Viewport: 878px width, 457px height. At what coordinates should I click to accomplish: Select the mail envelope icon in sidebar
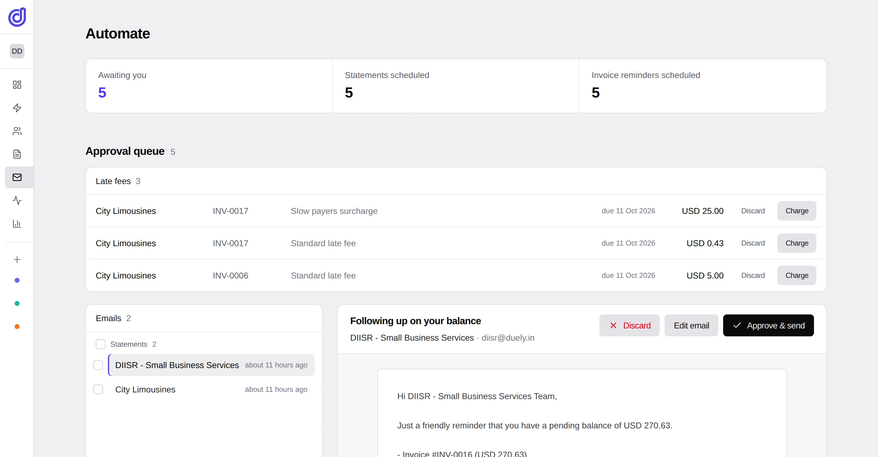[x=17, y=177]
